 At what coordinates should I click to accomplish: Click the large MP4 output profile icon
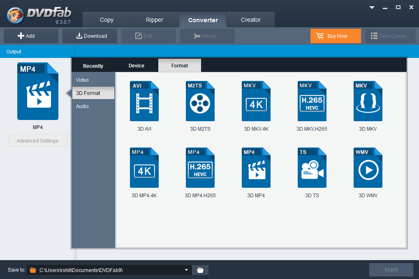point(38,91)
